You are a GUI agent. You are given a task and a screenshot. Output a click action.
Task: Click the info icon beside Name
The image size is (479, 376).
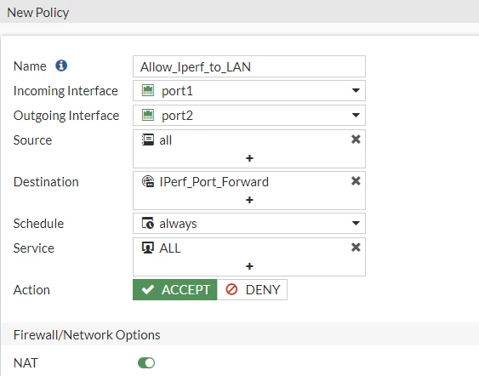[x=61, y=66]
